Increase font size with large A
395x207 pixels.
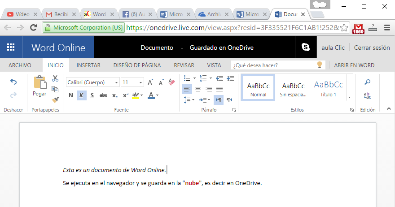(x=150, y=82)
